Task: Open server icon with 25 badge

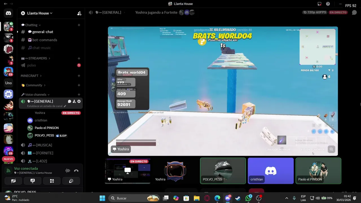Action: [8, 151]
